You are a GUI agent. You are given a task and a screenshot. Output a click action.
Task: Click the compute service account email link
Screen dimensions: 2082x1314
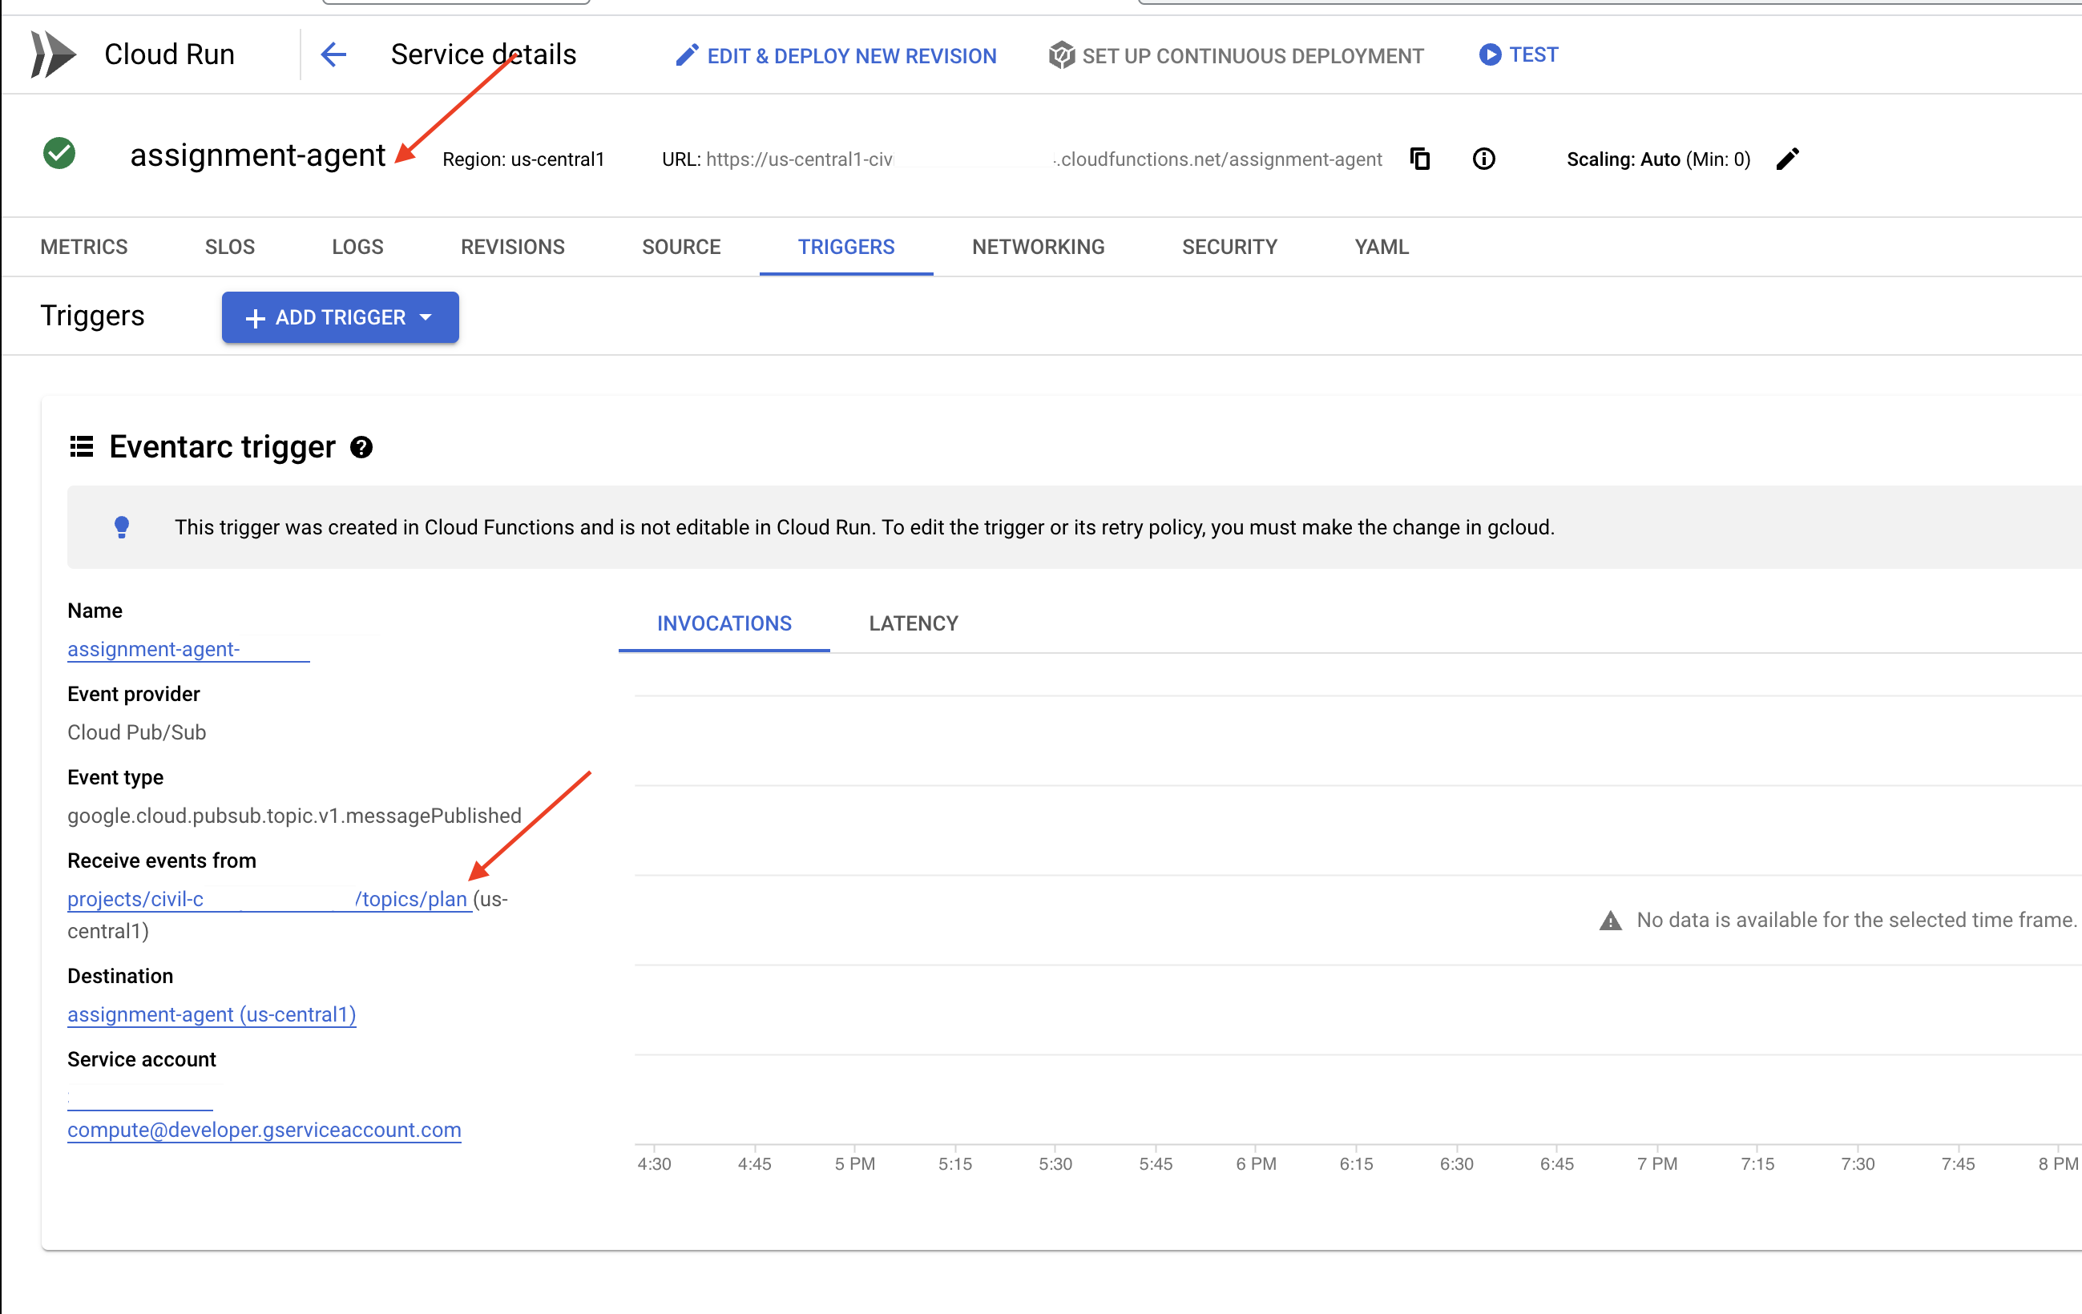pyautogui.click(x=265, y=1128)
